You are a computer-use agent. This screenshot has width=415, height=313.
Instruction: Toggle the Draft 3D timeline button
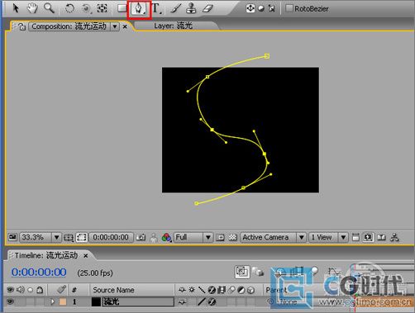258,272
